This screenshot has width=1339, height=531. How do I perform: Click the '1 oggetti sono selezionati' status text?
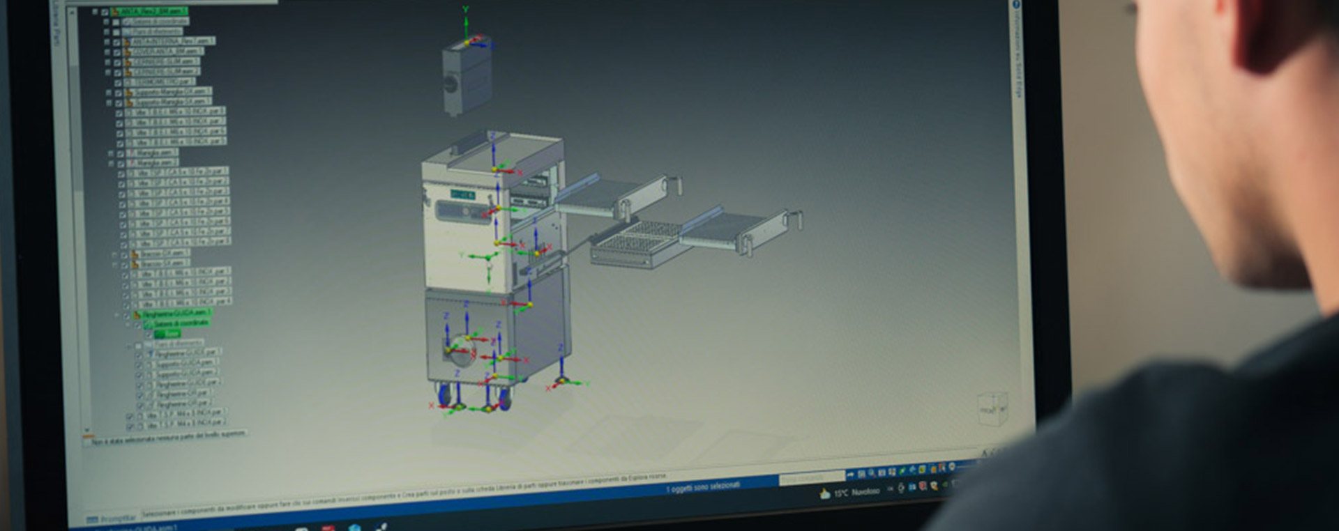coord(703,486)
